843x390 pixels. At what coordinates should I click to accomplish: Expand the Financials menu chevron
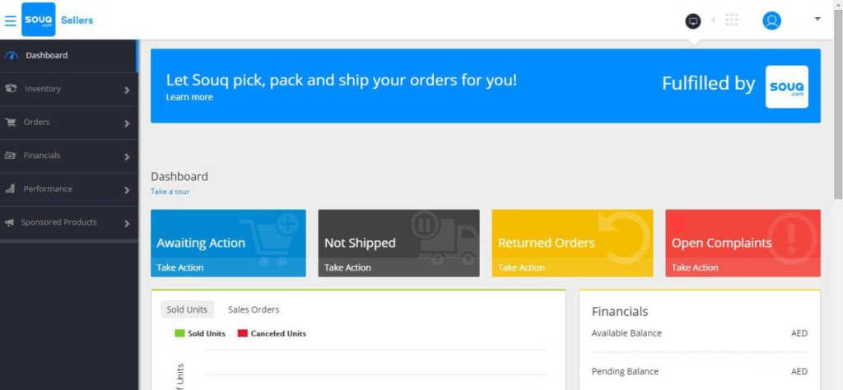pos(127,157)
